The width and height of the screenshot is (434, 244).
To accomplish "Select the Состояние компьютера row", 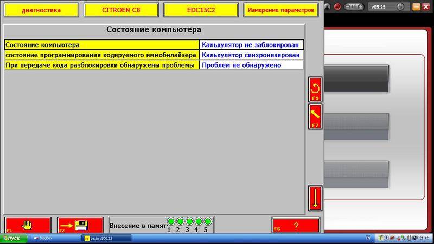I will click(x=101, y=45).
